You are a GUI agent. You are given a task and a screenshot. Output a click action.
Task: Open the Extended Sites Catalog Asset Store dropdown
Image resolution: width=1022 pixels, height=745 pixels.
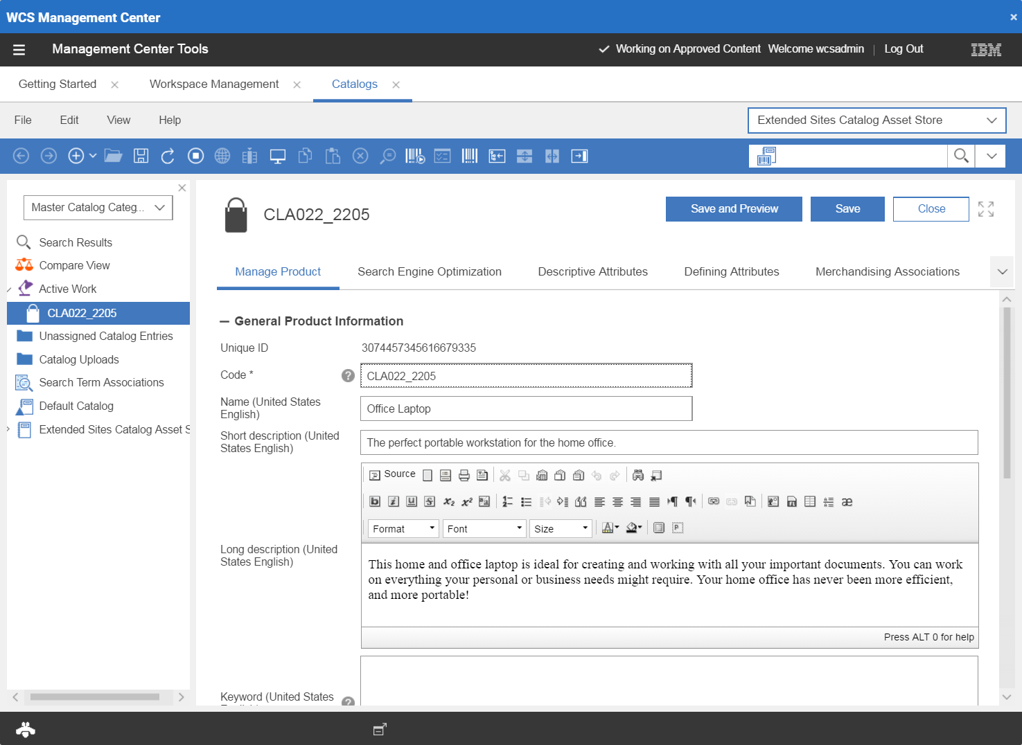point(876,120)
